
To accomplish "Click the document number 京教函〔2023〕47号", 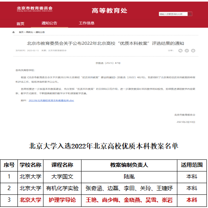I will [108, 63].
